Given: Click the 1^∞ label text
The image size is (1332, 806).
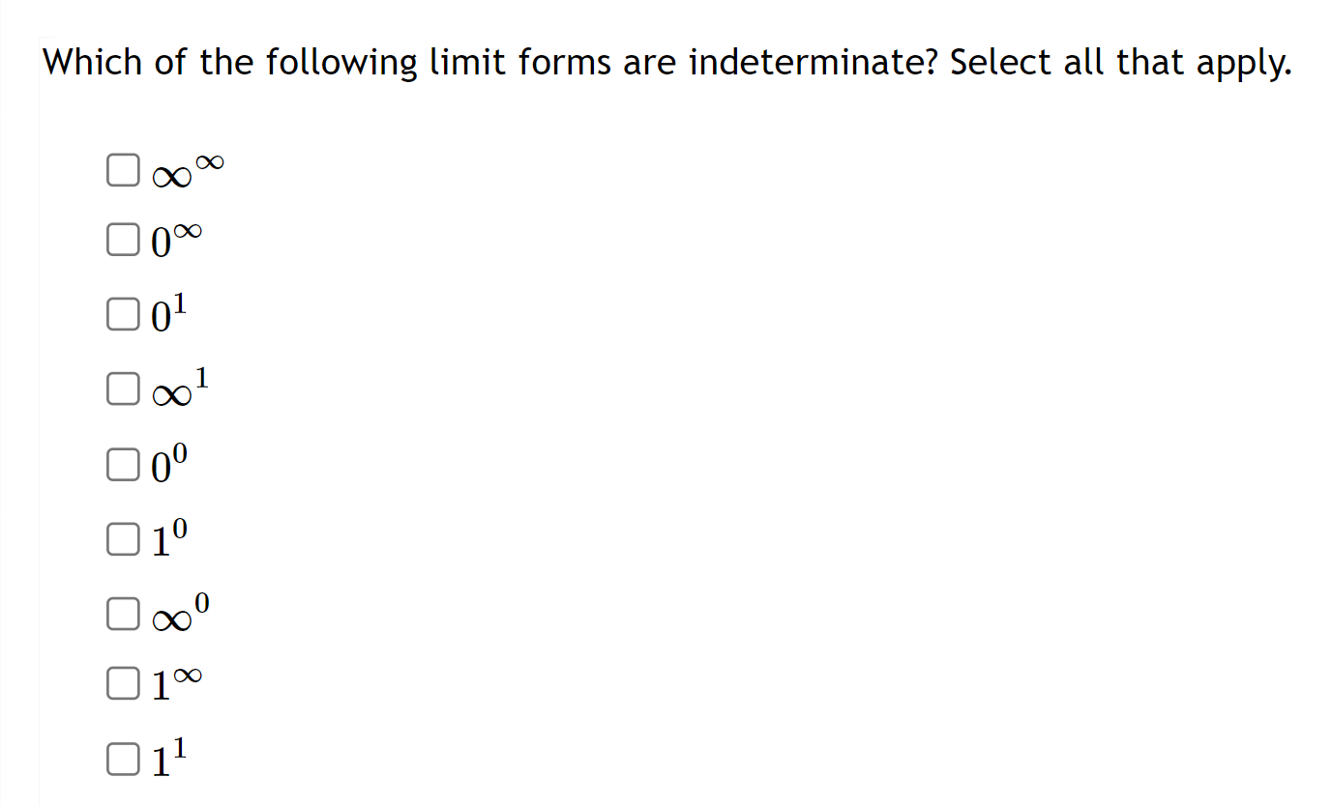Looking at the screenshot, I should [x=174, y=685].
